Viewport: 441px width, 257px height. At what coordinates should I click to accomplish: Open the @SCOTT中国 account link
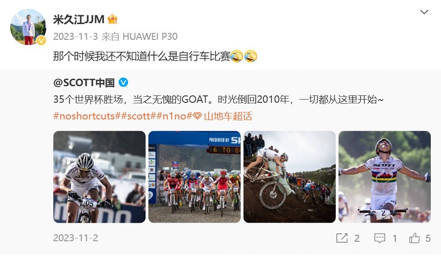click(84, 82)
